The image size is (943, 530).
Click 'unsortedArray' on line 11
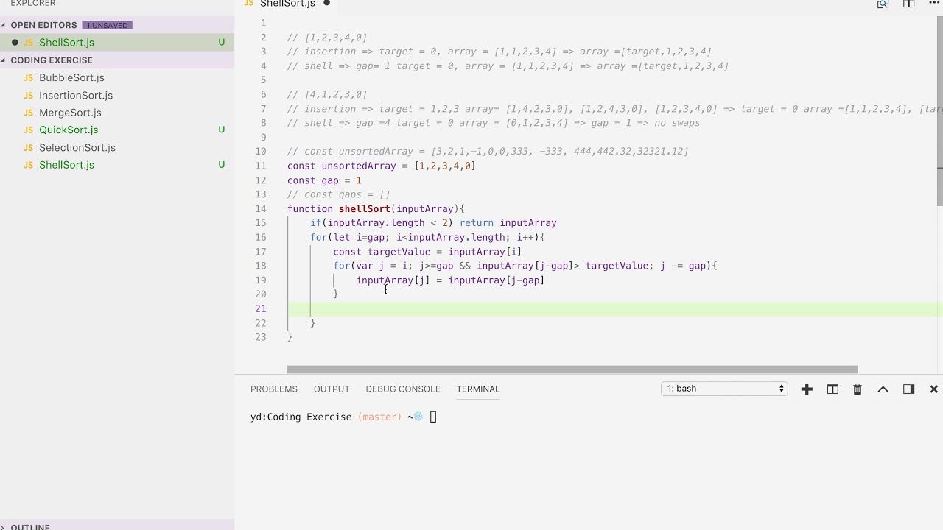tap(359, 166)
